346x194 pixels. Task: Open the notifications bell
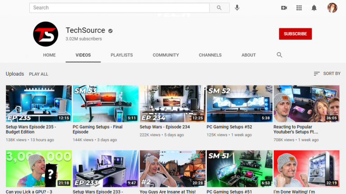tap(314, 8)
